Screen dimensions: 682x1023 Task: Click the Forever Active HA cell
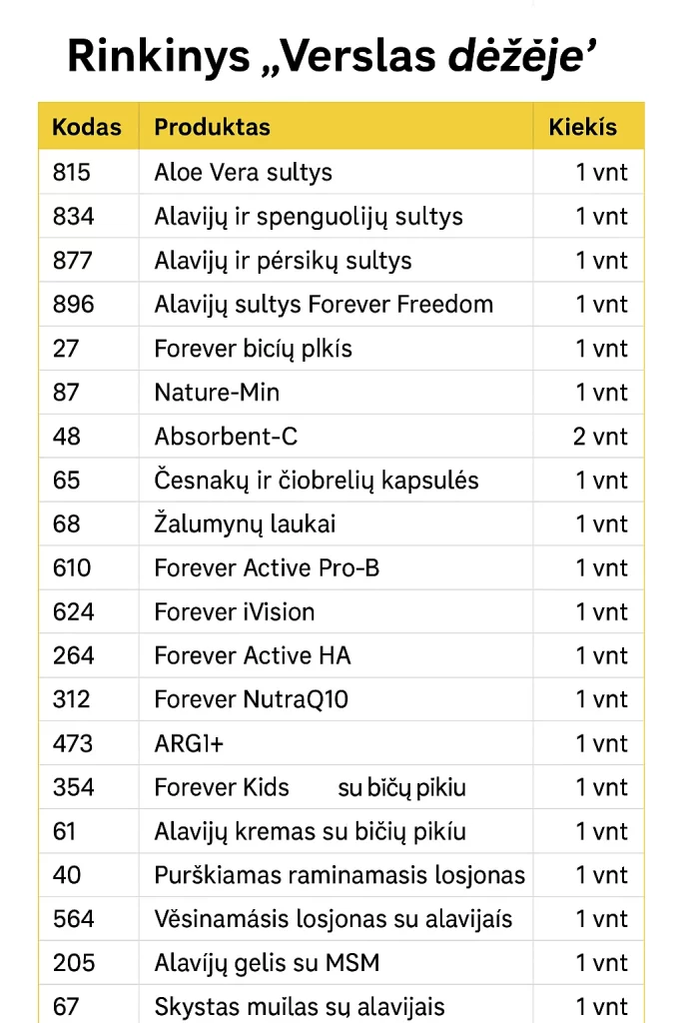(x=253, y=656)
